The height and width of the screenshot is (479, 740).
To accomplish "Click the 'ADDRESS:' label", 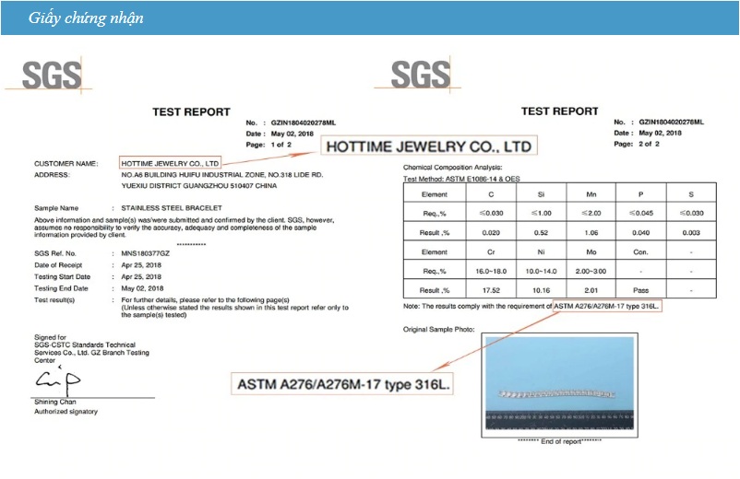I will coord(52,175).
